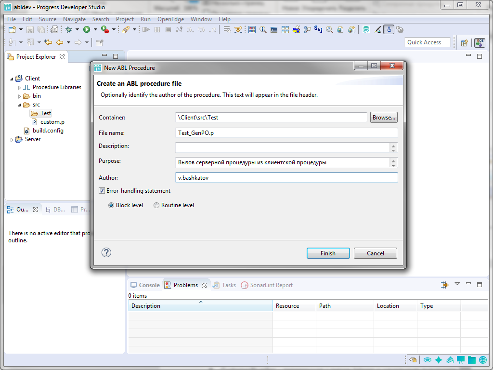
Task: Click the Open Perspective icon
Action: tap(465, 43)
